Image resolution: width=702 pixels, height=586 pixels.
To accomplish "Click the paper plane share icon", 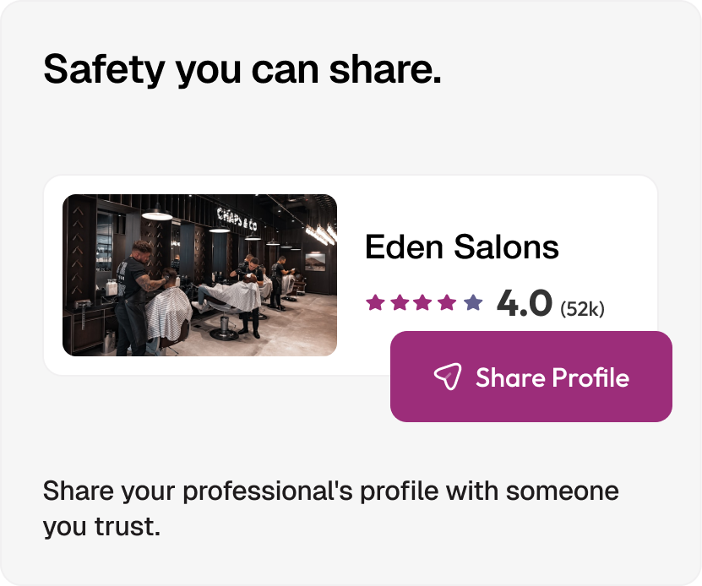I will point(448,377).
